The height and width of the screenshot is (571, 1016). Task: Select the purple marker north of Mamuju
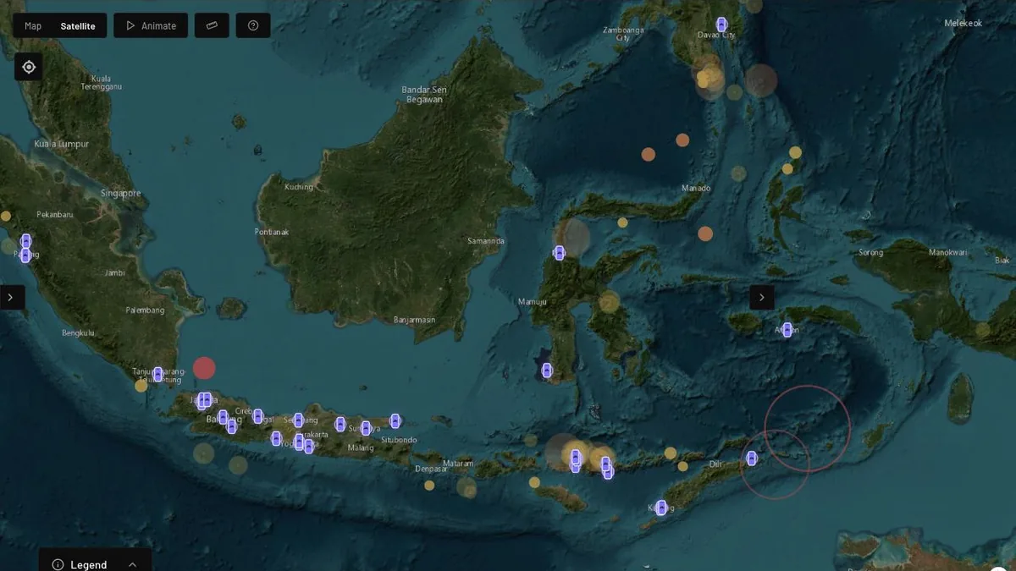559,252
